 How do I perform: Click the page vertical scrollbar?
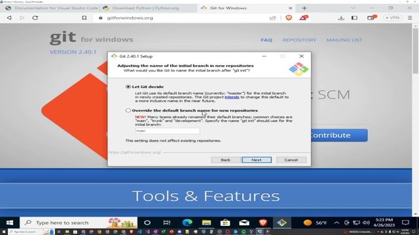coord(415,51)
